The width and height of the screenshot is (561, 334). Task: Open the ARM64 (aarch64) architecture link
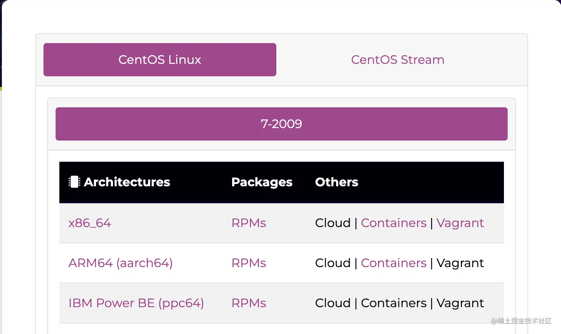pyautogui.click(x=120, y=263)
